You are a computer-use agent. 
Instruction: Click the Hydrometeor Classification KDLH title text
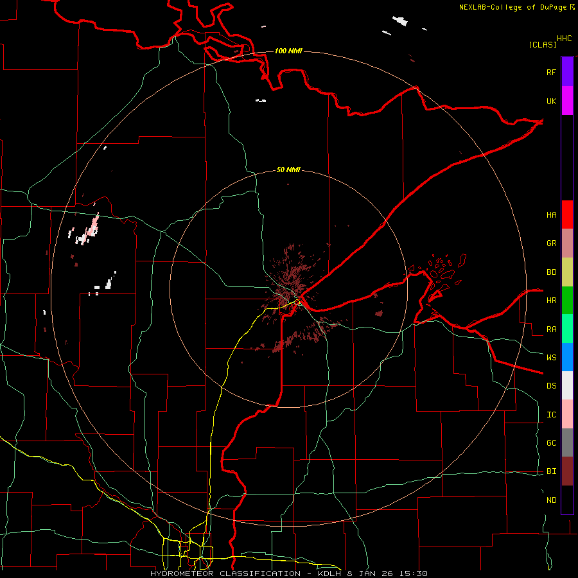[289, 574]
